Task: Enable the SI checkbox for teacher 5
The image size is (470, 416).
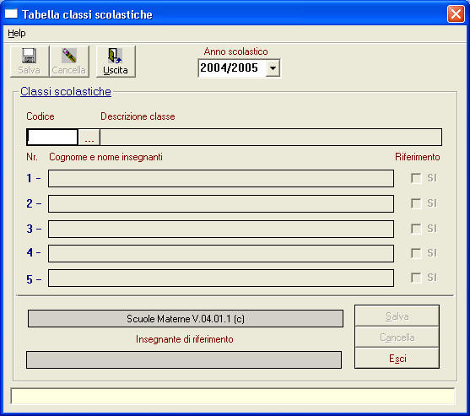Action: pos(416,278)
